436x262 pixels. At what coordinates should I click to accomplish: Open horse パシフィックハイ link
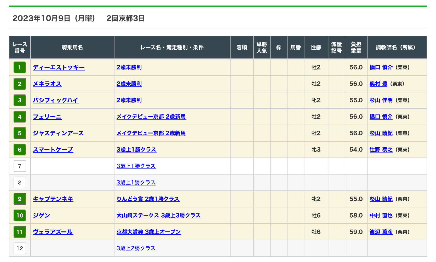(56, 100)
